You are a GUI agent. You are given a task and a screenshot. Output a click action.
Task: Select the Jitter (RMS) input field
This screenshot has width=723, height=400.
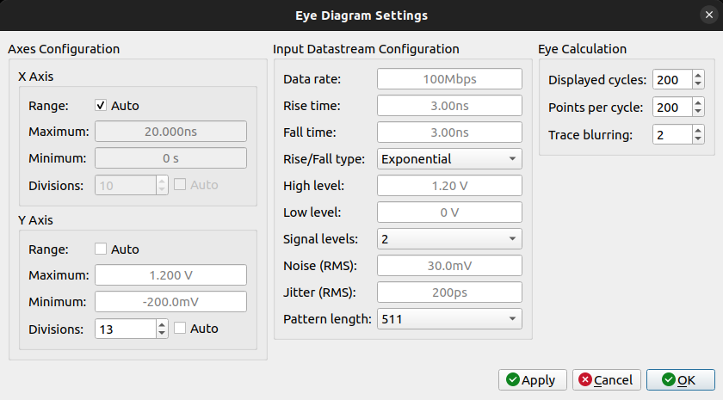pos(449,292)
